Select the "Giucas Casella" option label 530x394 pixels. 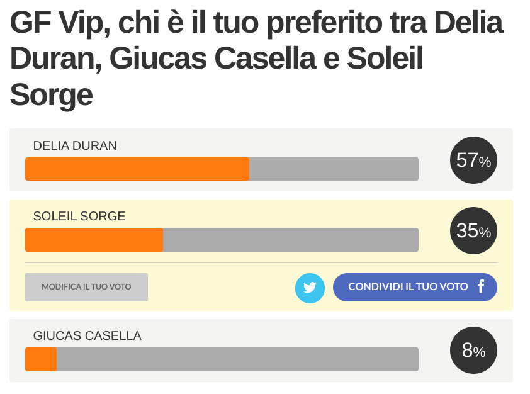[87, 336]
